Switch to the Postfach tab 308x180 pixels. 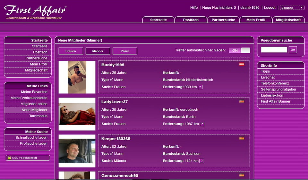tap(191, 20)
